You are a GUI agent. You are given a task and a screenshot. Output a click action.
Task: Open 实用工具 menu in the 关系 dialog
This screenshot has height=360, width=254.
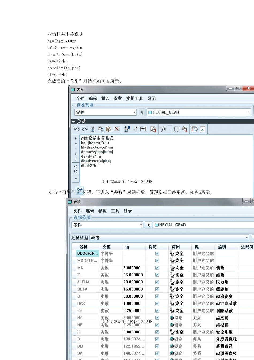[134, 99]
